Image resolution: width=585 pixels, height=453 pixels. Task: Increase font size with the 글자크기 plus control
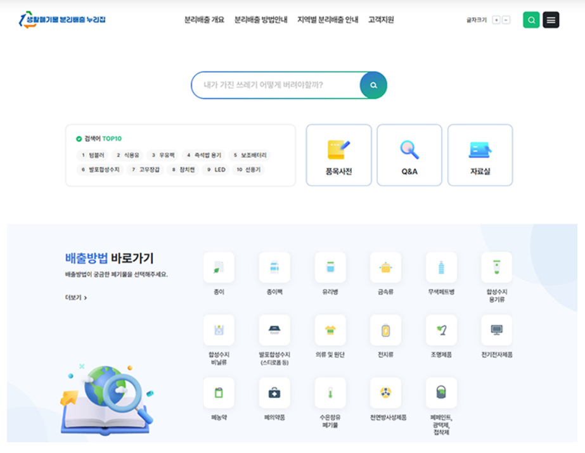tap(495, 20)
